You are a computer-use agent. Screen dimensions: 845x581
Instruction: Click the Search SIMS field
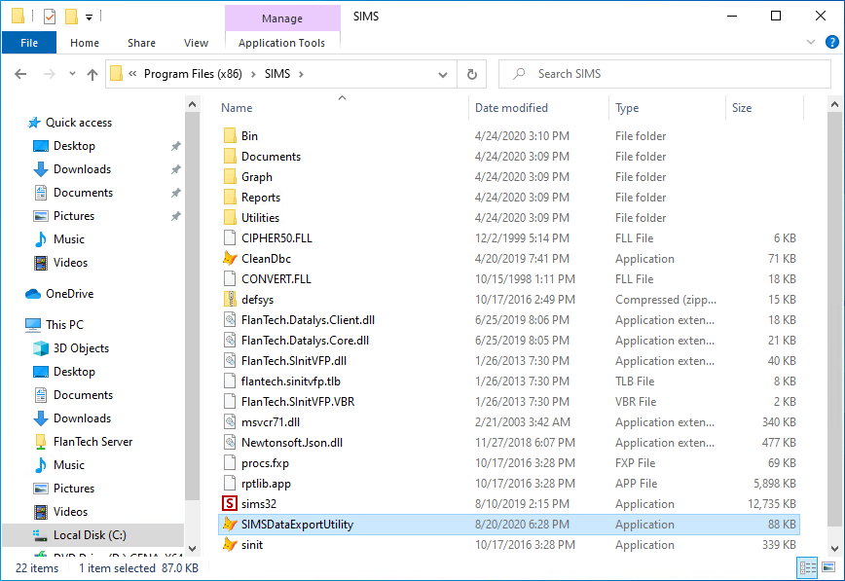[665, 74]
